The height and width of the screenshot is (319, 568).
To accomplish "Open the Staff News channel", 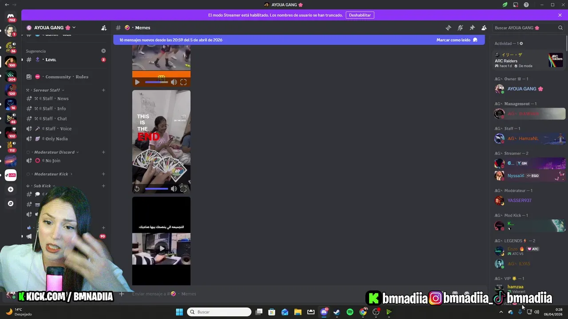I will pyautogui.click(x=63, y=98).
